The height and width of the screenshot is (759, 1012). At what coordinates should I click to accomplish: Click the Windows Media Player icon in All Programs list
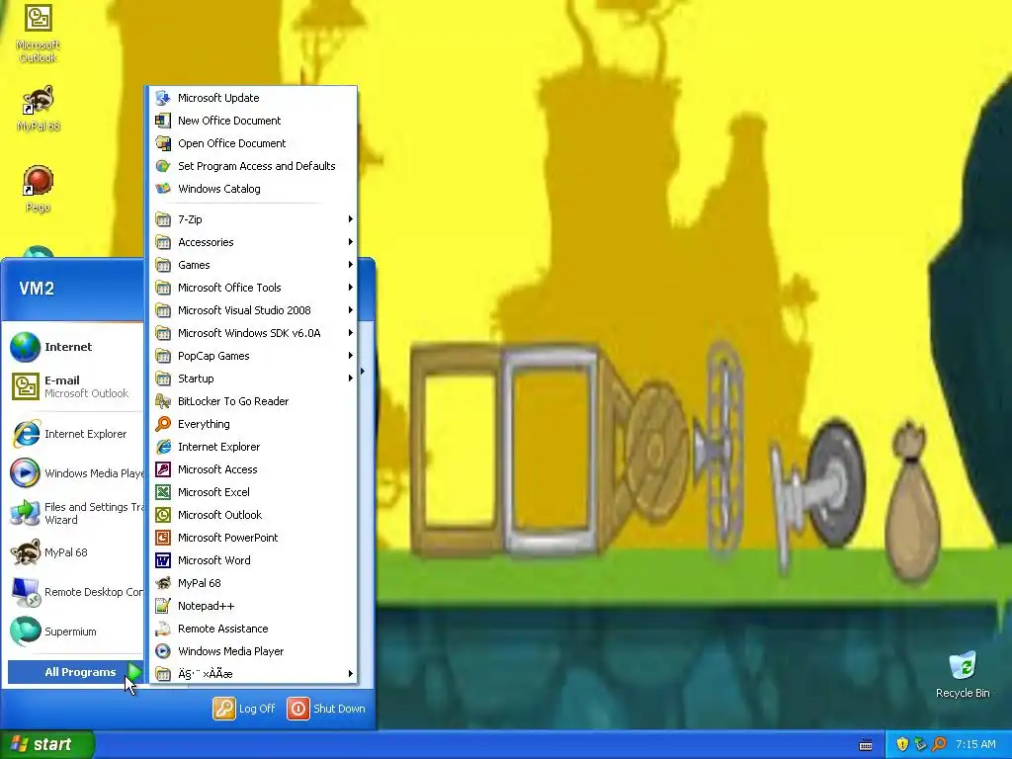pyautogui.click(x=163, y=651)
